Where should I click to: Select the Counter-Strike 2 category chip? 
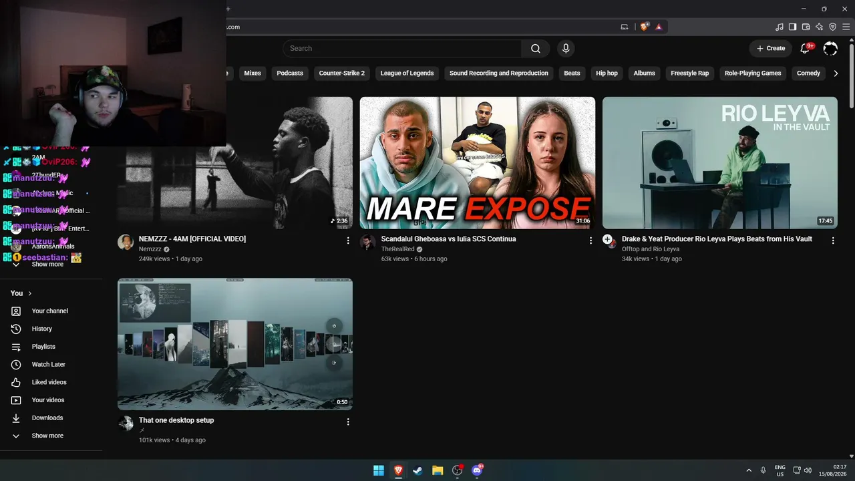pos(342,73)
